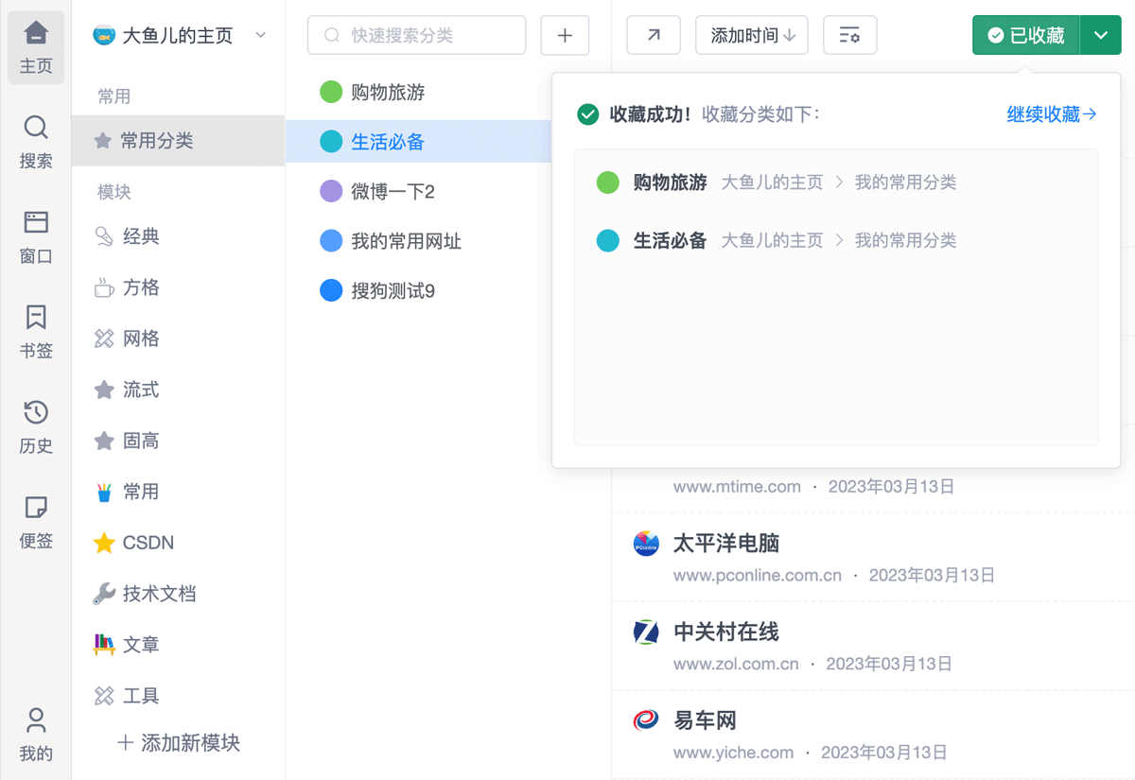Open the dropdown arrow beside 已收藏
1135x780 pixels.
coord(1101,36)
